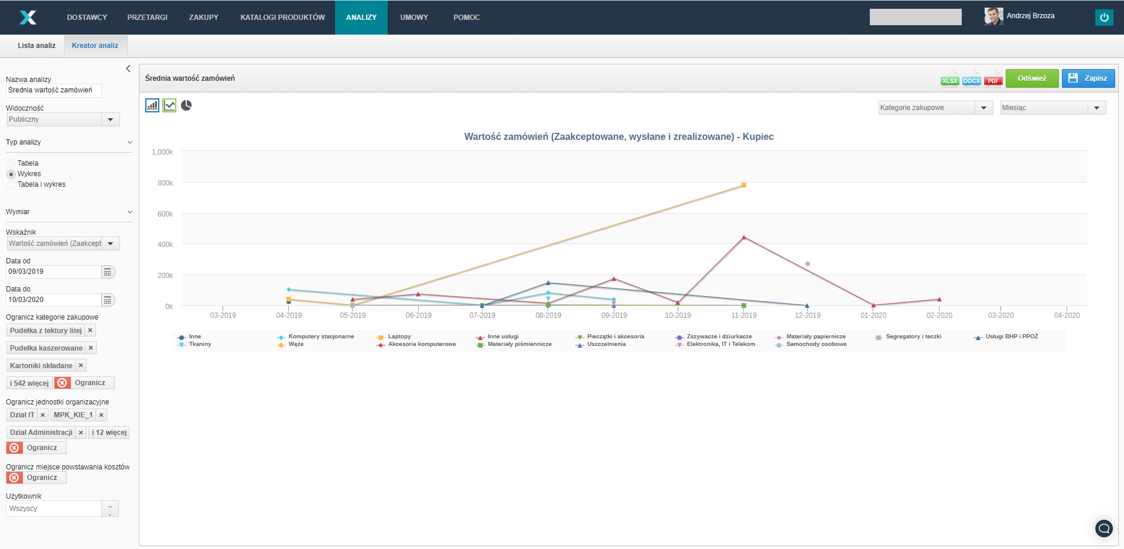Save analysis with Zapisz button

[1088, 78]
